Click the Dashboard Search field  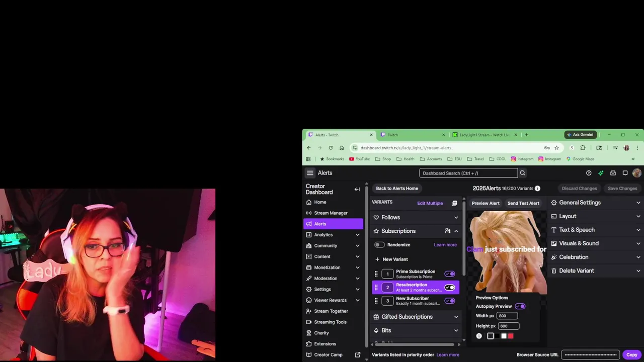468,173
